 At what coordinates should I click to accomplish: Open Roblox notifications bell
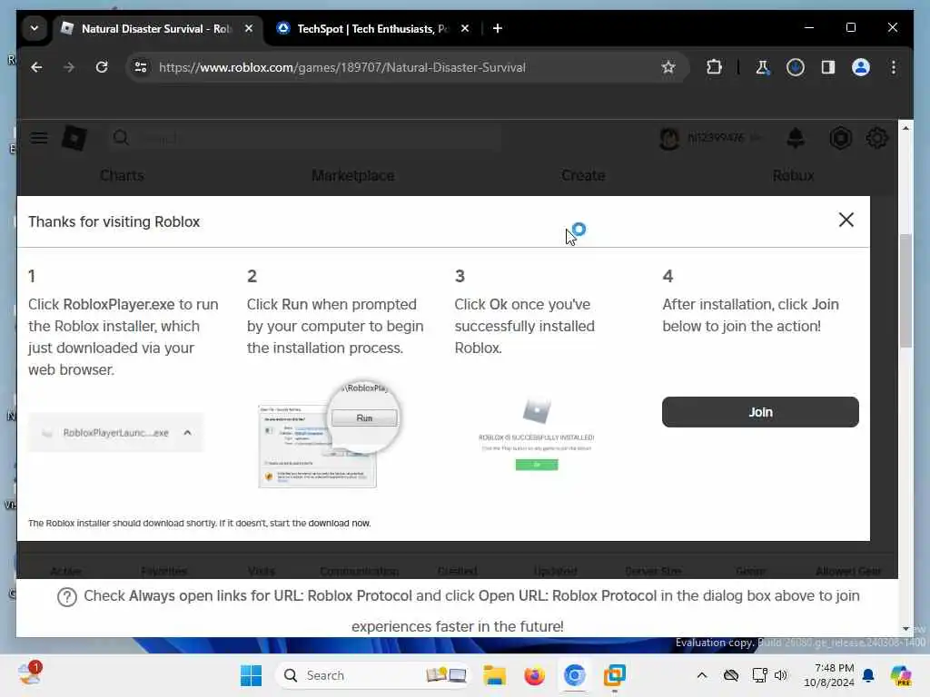click(796, 138)
